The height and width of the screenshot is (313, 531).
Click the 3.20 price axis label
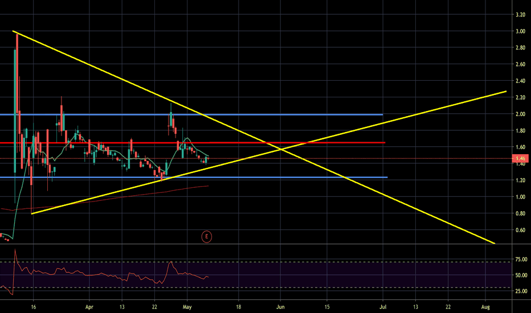click(x=520, y=15)
